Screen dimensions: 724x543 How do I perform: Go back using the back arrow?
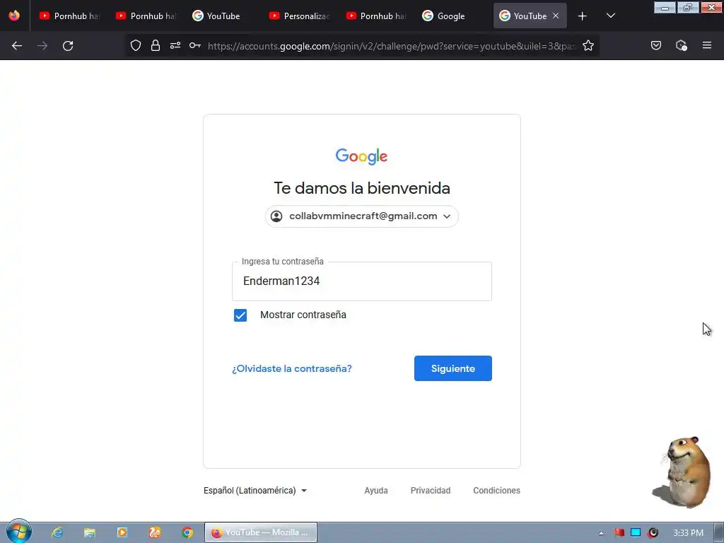pyautogui.click(x=17, y=46)
